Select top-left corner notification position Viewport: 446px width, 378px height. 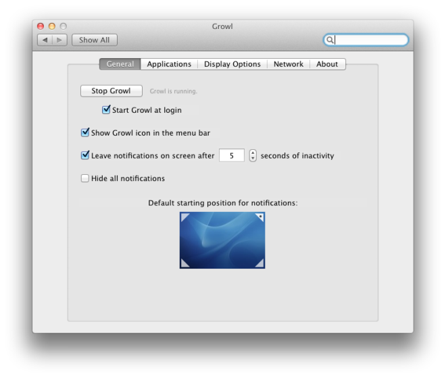[x=185, y=217]
